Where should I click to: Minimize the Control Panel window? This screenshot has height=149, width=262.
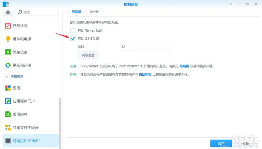[x=239, y=4]
